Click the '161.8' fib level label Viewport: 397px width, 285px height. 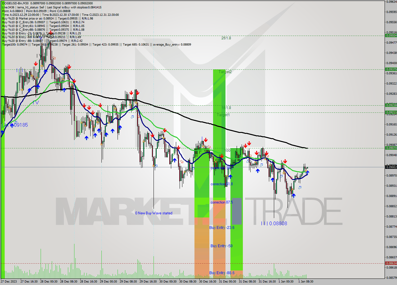pos(226,107)
